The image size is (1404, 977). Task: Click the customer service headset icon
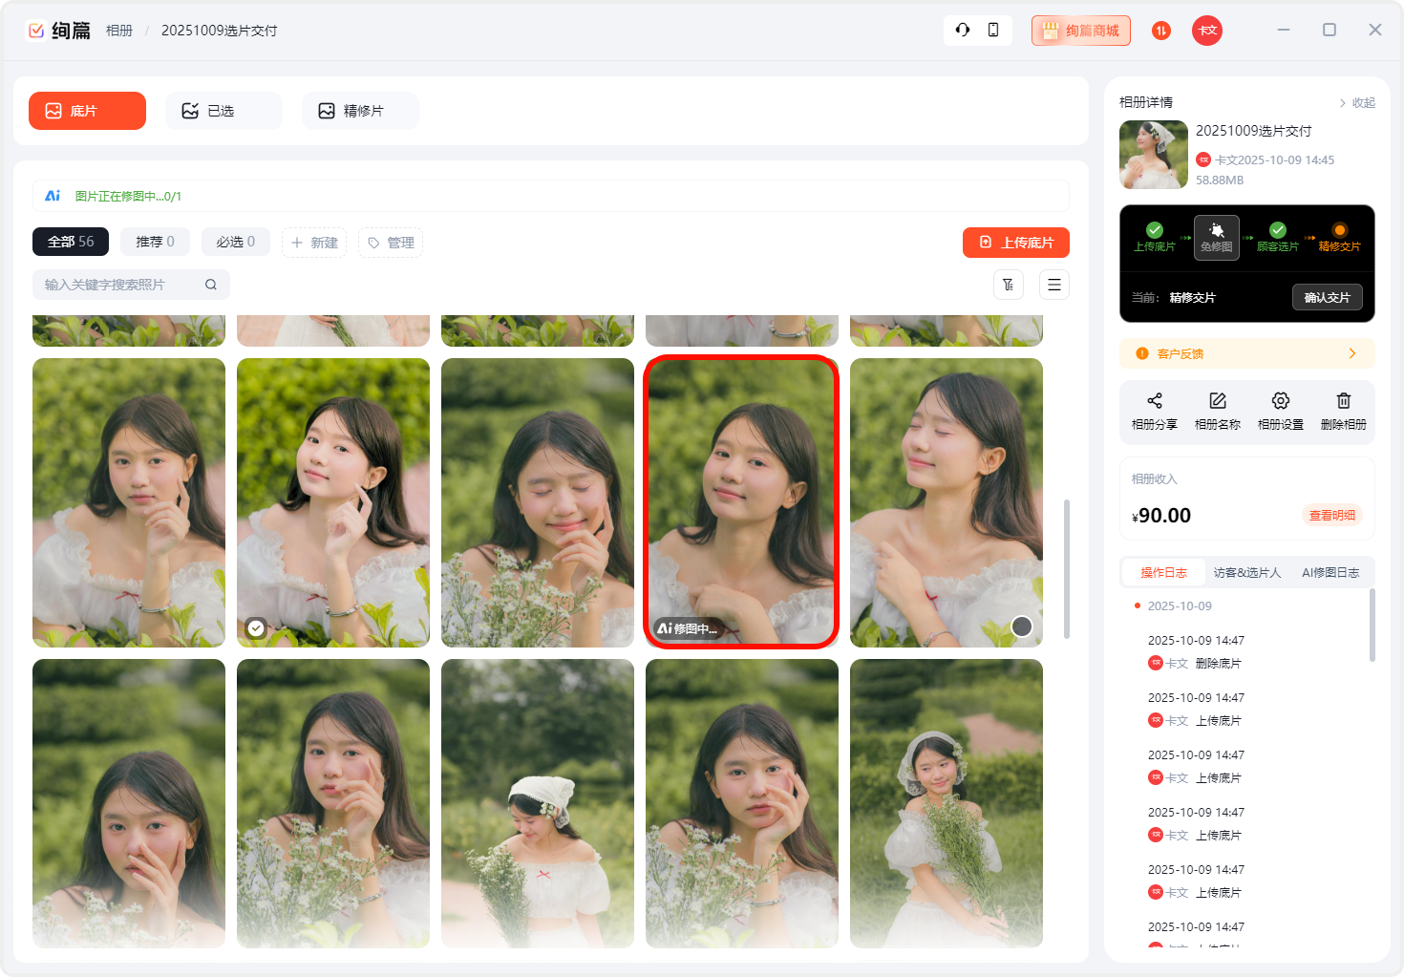click(x=963, y=30)
